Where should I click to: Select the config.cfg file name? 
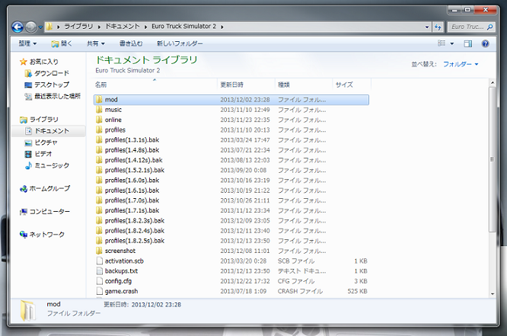pos(118,281)
